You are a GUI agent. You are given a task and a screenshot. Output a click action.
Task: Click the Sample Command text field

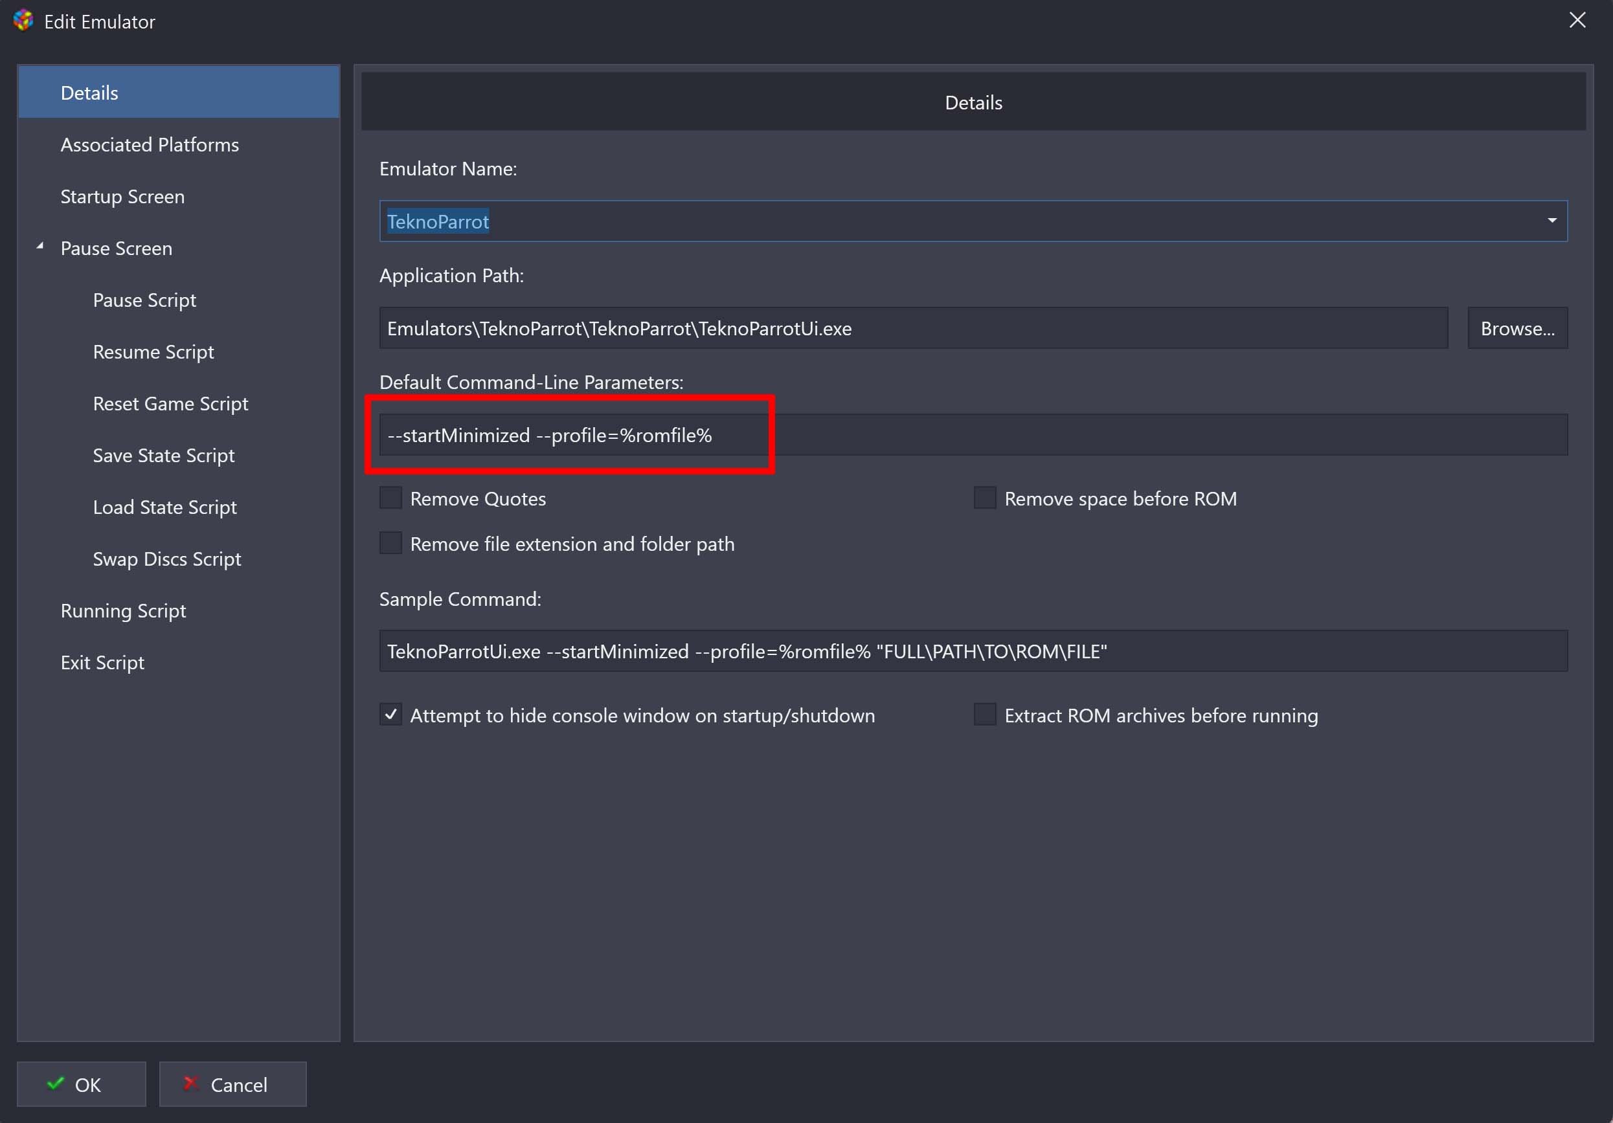[973, 651]
